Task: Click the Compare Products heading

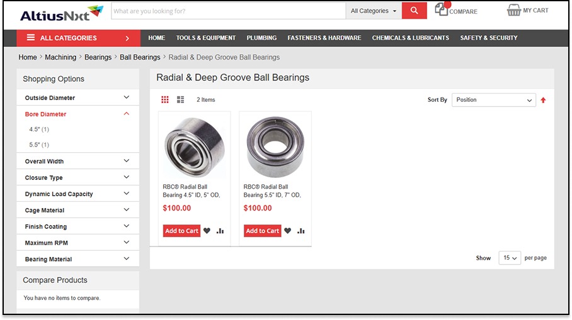Action: click(55, 280)
